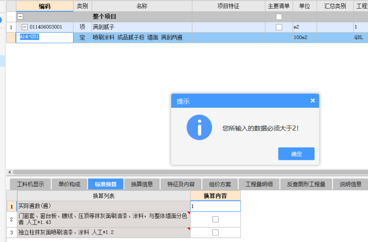
Task: Click the blue info icon in dialog
Action: pyautogui.click(x=199, y=127)
